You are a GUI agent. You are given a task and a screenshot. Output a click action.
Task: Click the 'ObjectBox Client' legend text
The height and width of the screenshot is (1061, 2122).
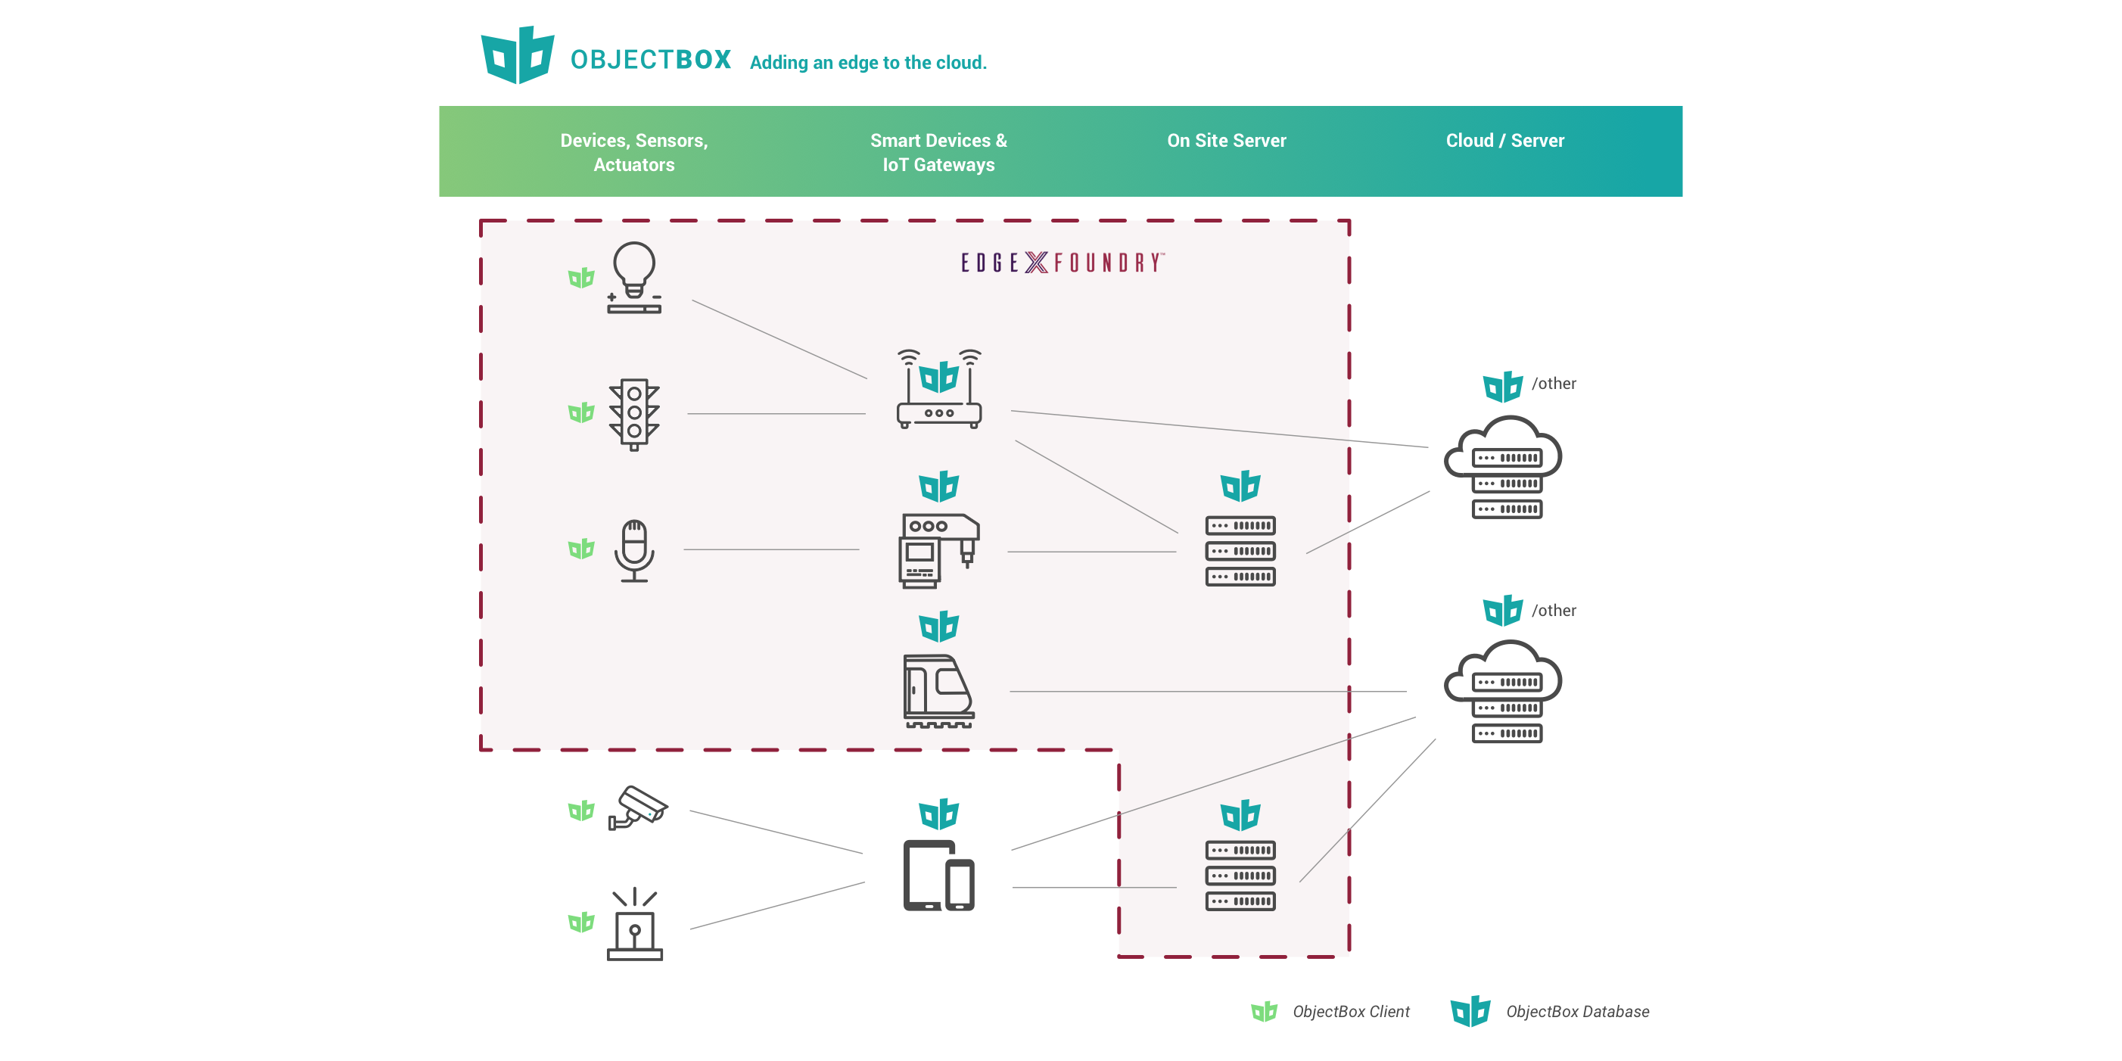[x=1351, y=1012]
